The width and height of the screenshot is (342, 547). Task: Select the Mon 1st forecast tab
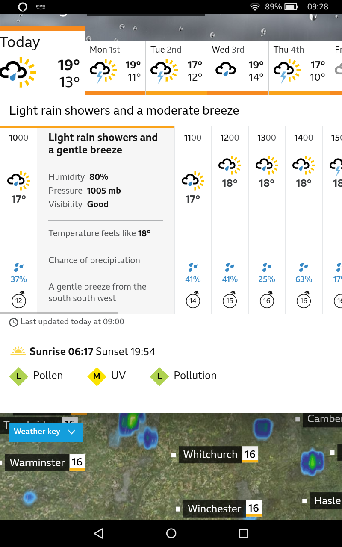(115, 67)
